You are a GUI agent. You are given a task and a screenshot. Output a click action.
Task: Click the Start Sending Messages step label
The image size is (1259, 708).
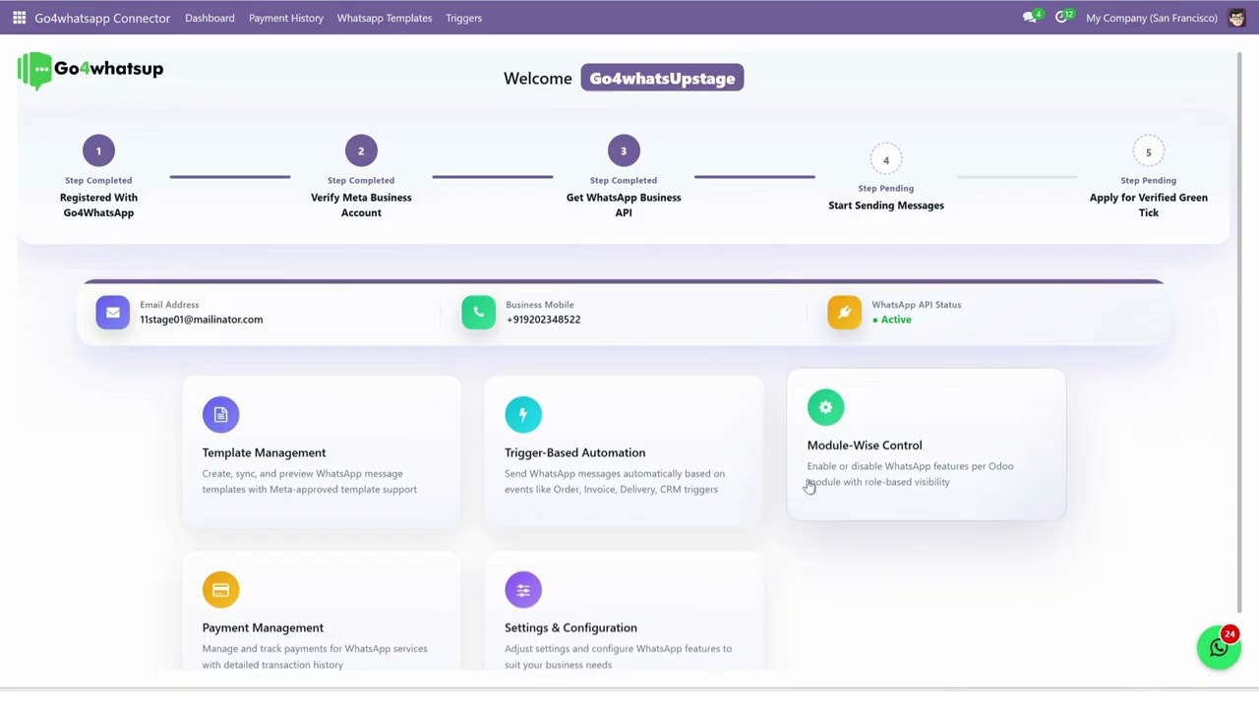(x=886, y=206)
